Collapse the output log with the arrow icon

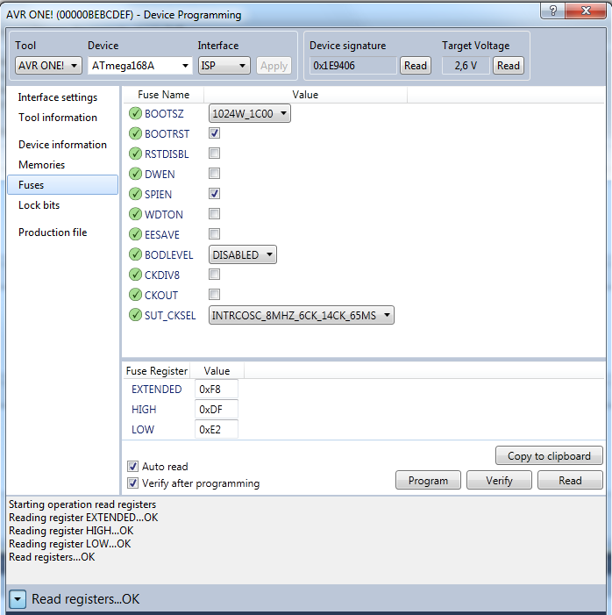point(18,599)
